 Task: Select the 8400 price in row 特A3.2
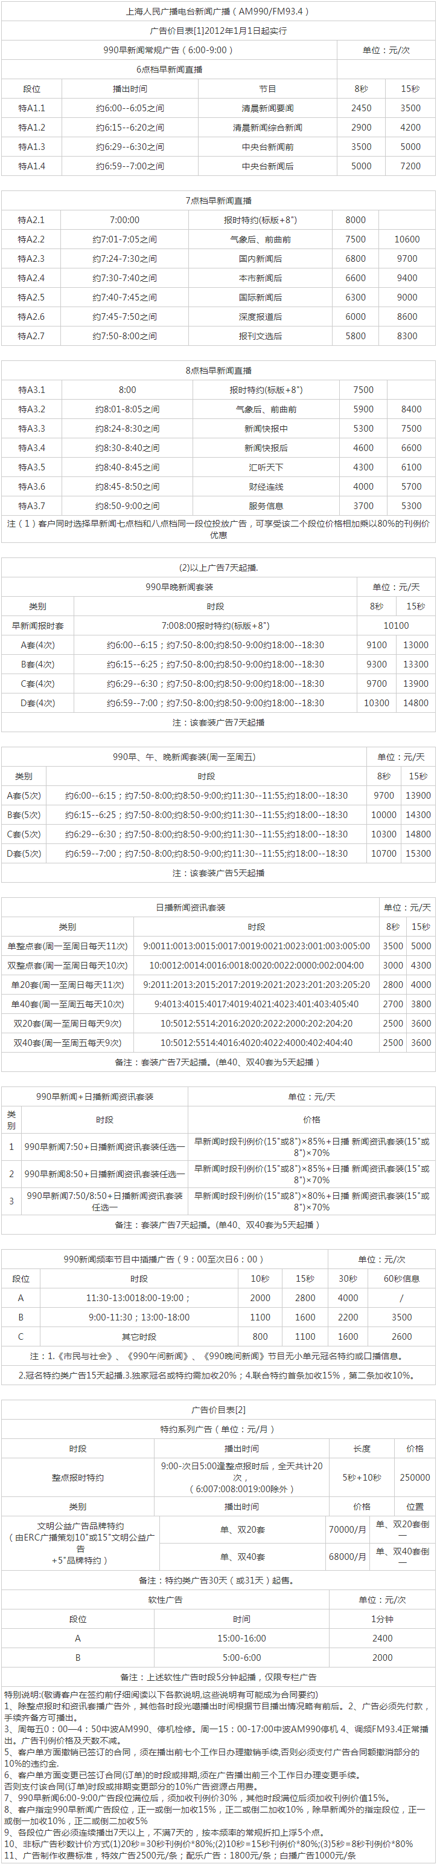[412, 409]
